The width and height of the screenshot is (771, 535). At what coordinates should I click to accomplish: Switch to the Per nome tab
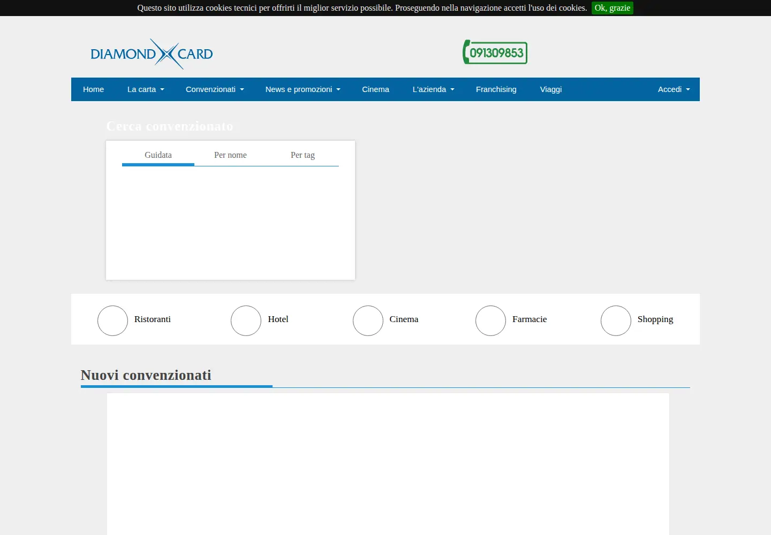point(230,155)
